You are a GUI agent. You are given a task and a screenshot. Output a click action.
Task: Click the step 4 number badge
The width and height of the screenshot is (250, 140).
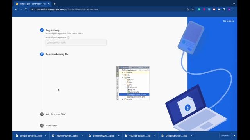pos(42,126)
